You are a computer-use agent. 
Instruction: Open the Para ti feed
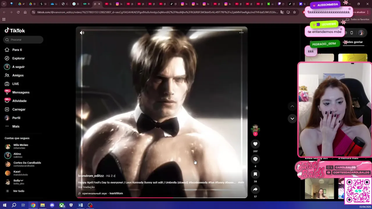pyautogui.click(x=17, y=50)
